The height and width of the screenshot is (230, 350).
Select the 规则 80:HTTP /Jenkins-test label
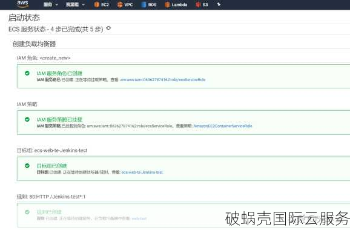click(x=51, y=197)
